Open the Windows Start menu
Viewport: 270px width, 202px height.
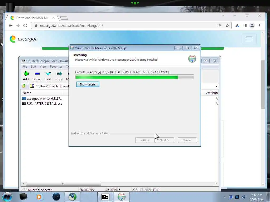[7, 197]
